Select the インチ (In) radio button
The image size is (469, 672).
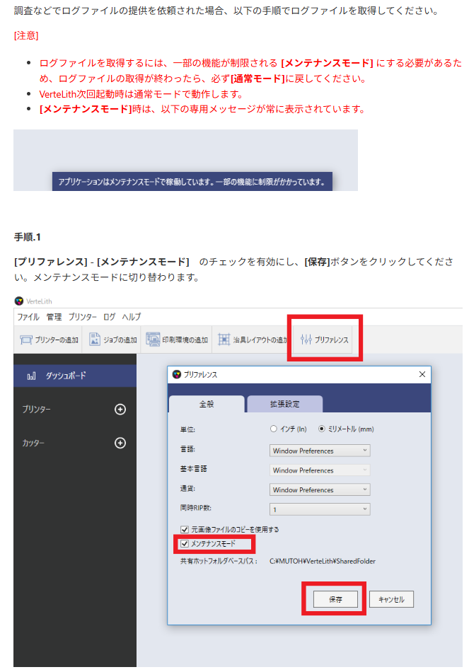tap(274, 429)
